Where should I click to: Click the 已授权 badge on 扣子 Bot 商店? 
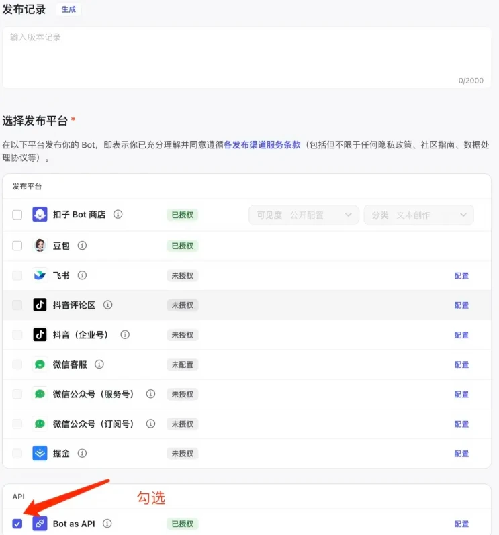[182, 215]
